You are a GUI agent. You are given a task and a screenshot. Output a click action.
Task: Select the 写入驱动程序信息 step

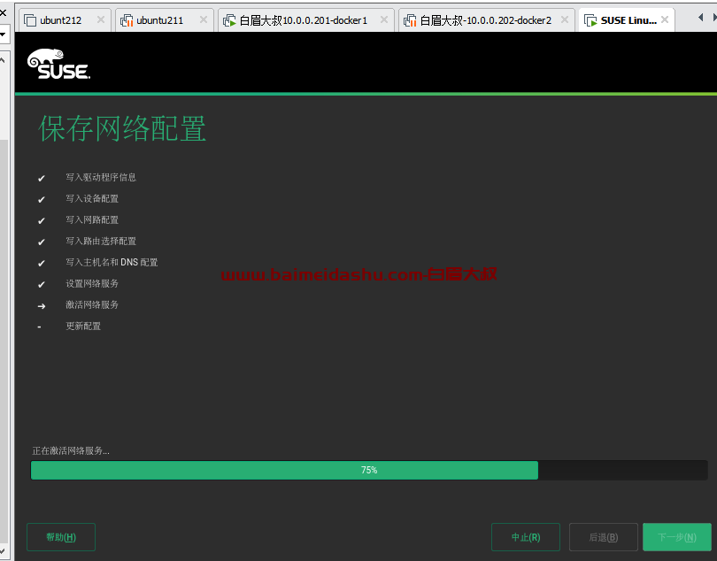pos(101,177)
